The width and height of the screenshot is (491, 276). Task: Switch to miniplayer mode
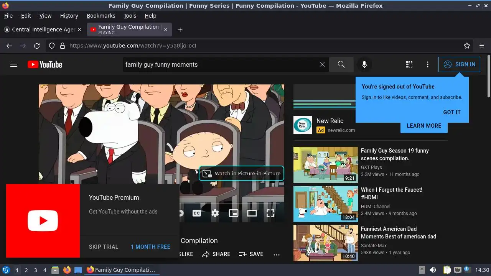[x=234, y=213]
